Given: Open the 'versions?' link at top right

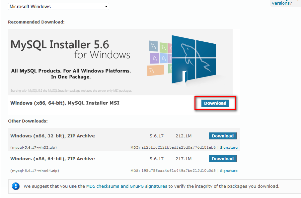Looking at the screenshot, I should 282,3.
